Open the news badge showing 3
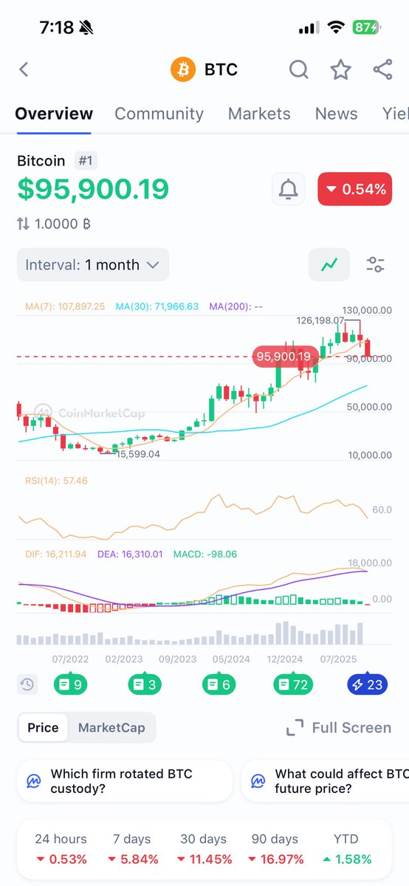Image resolution: width=409 pixels, height=886 pixels. (144, 684)
